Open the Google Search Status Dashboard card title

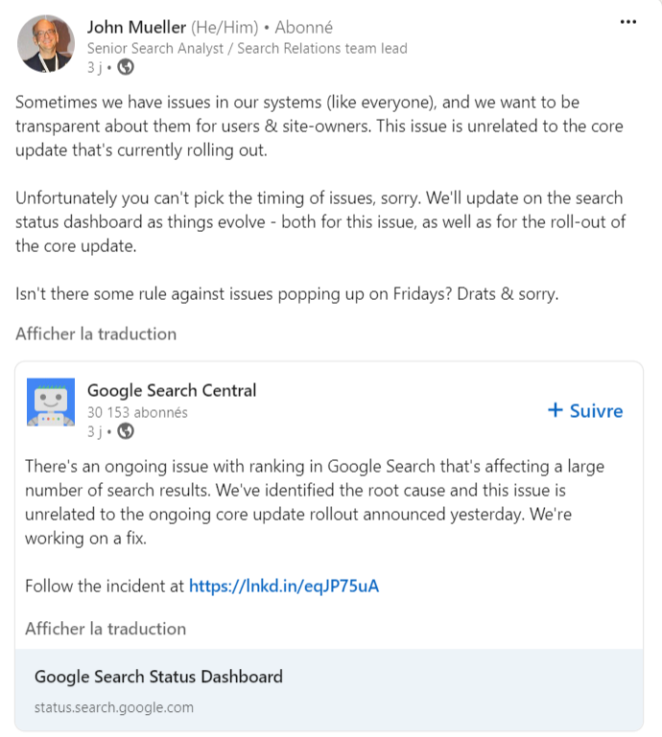tap(158, 677)
